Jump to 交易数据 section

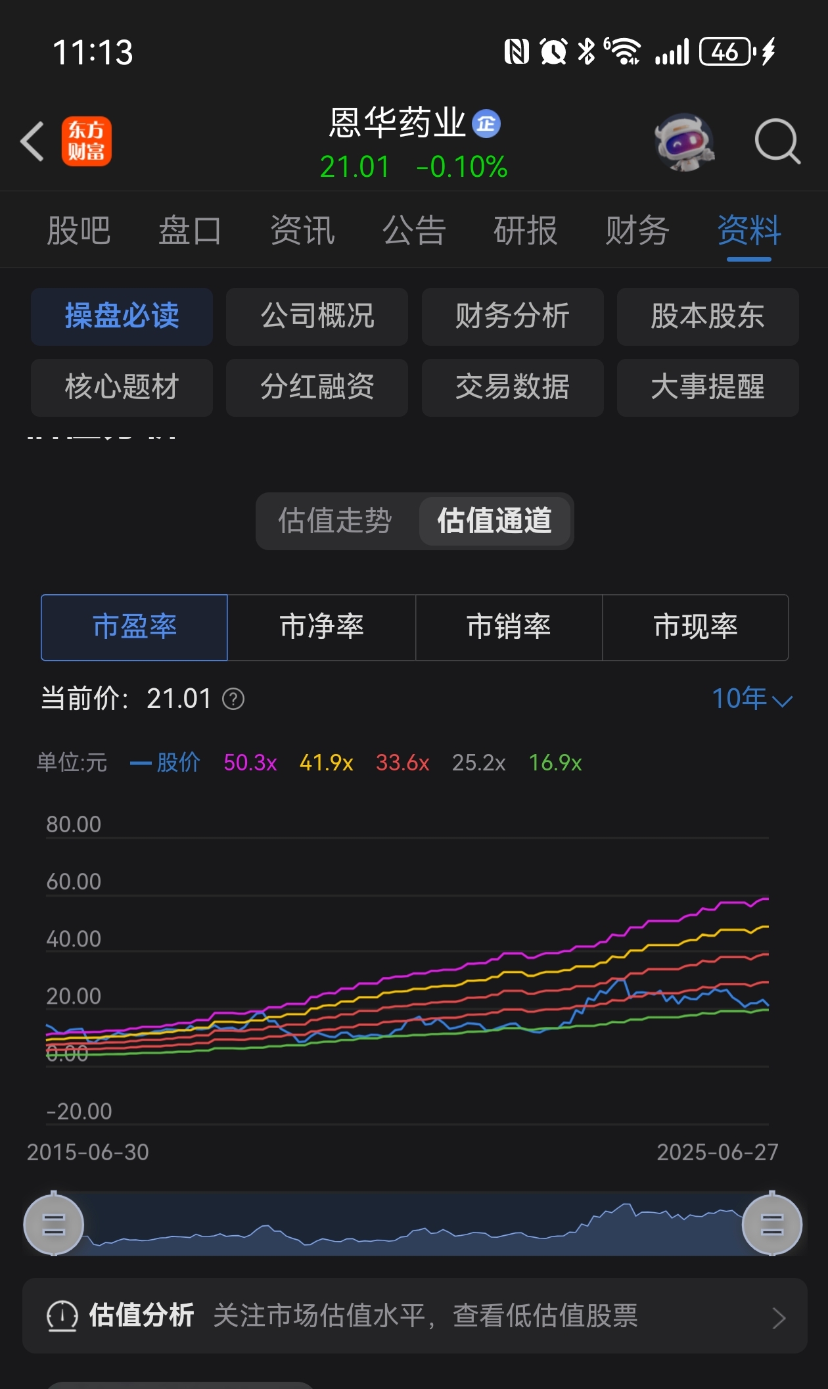pos(513,387)
